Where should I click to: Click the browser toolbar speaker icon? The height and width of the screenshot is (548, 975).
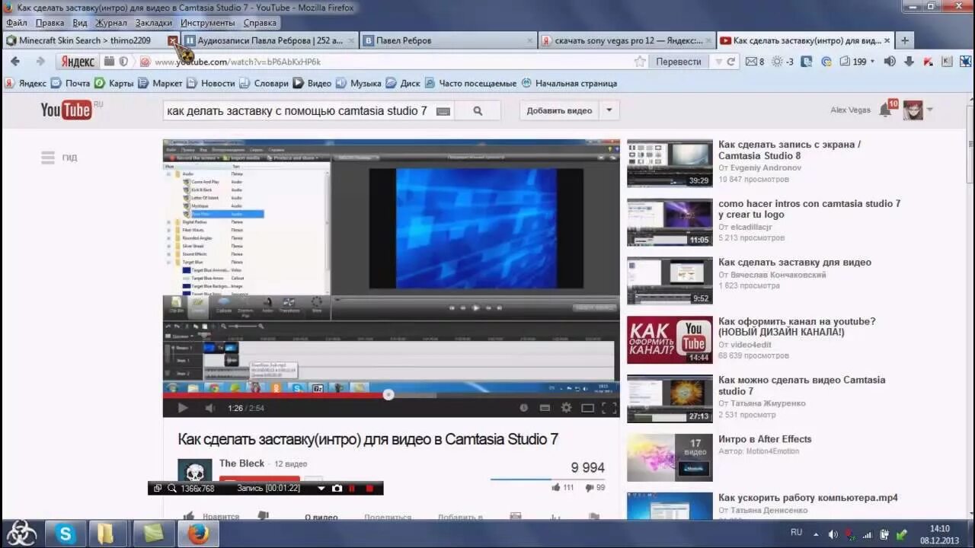pyautogui.click(x=889, y=62)
